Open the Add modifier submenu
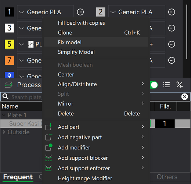The image size is (191, 184). coord(96,148)
